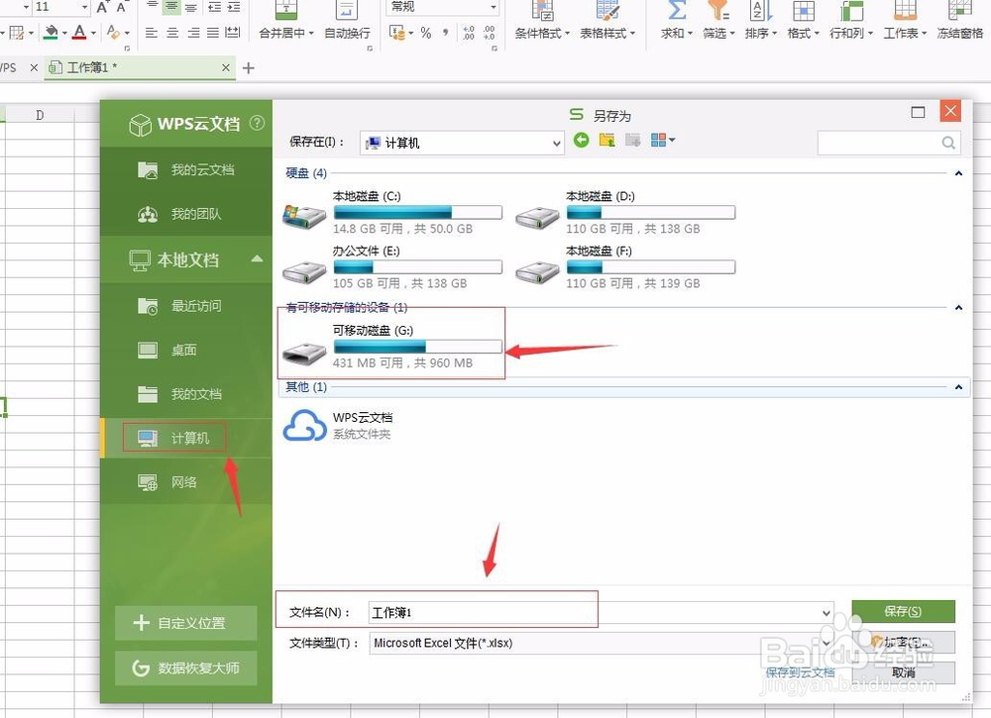Click the 取消 button
This screenshot has width=991, height=718.
[x=903, y=672]
